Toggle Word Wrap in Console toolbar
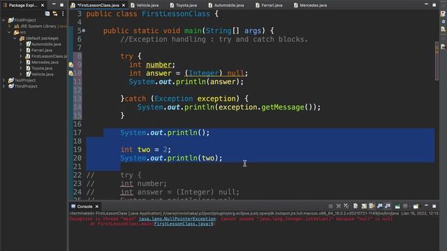The width and height of the screenshot is (447, 251). click(372, 206)
